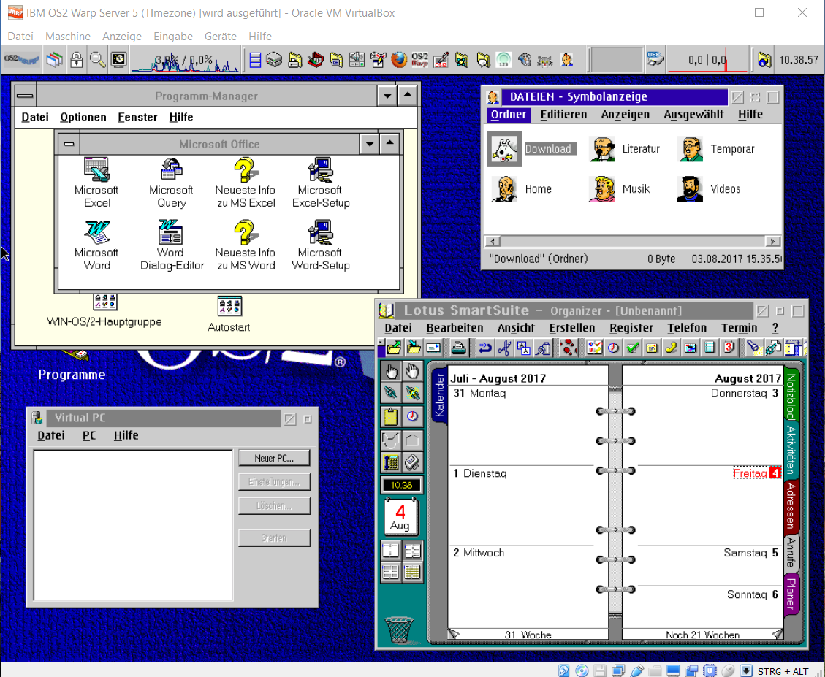This screenshot has width=825, height=677.
Task: Switch to the Aktivitäten tab in Organizer
Action: [x=791, y=451]
